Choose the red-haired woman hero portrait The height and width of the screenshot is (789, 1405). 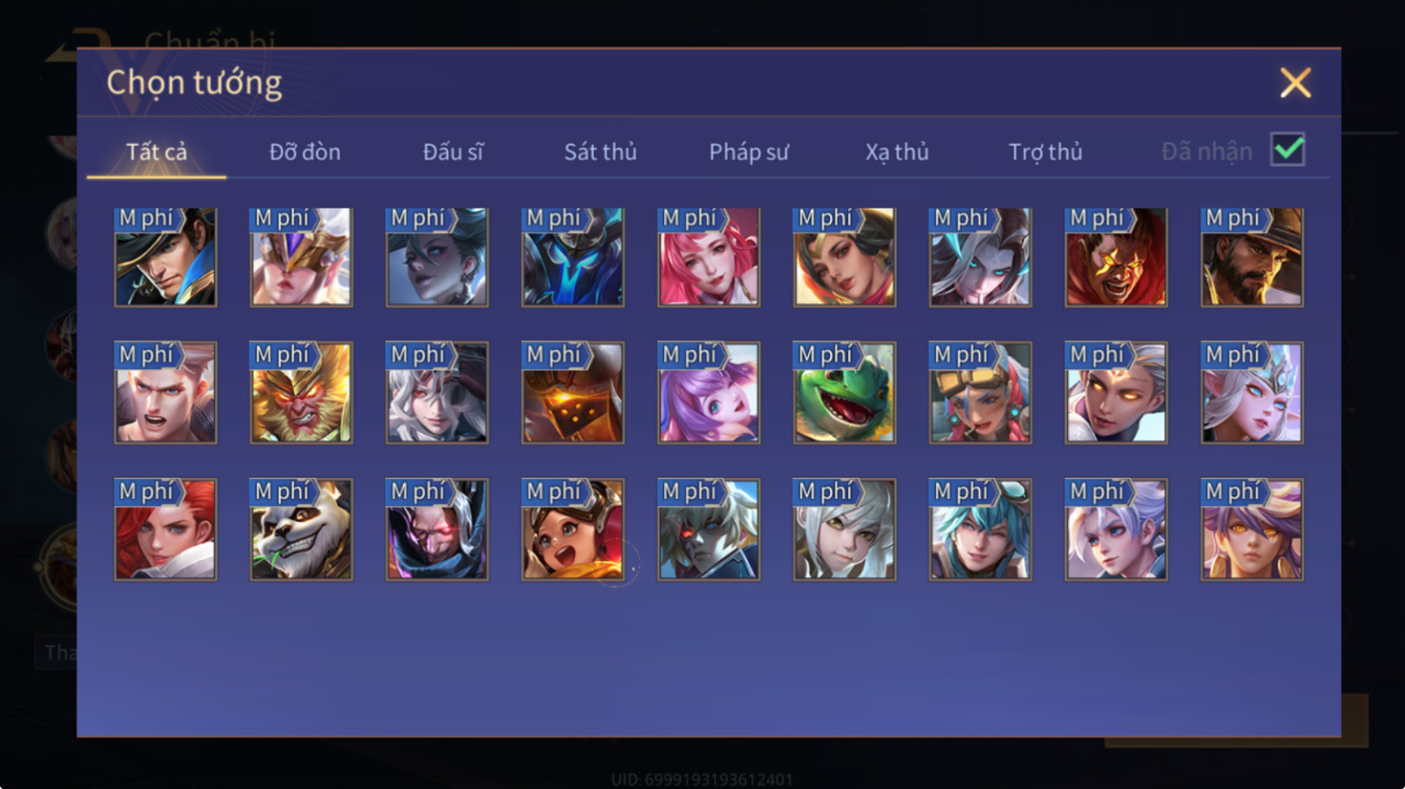(x=166, y=529)
